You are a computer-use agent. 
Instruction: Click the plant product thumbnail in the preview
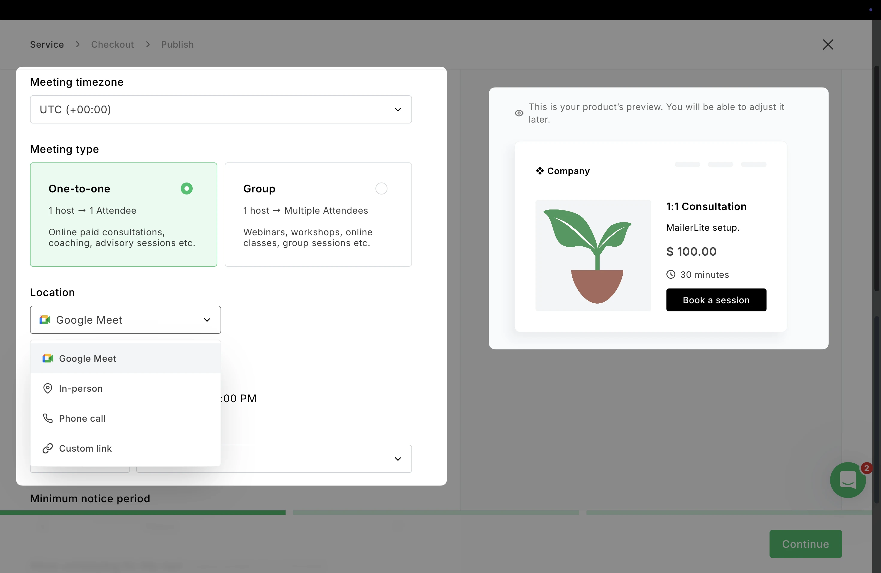593,255
